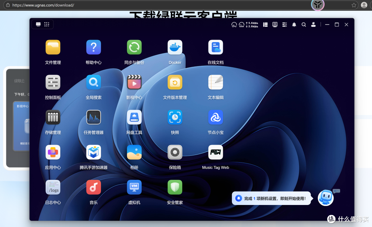Click the network speed indicator
This screenshot has width=372, height=227.
point(252,25)
